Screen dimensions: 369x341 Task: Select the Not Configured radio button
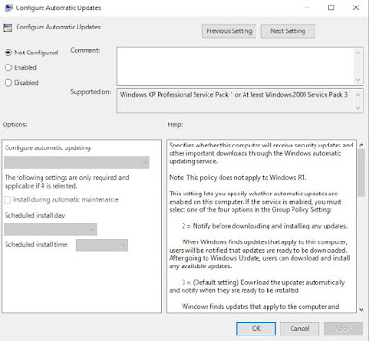pos(8,53)
